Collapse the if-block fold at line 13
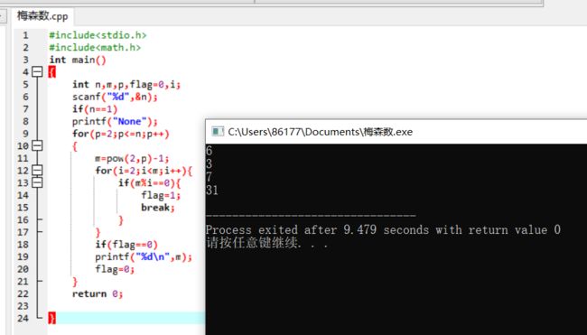Viewport: 587px width, 335px height. tap(37, 182)
